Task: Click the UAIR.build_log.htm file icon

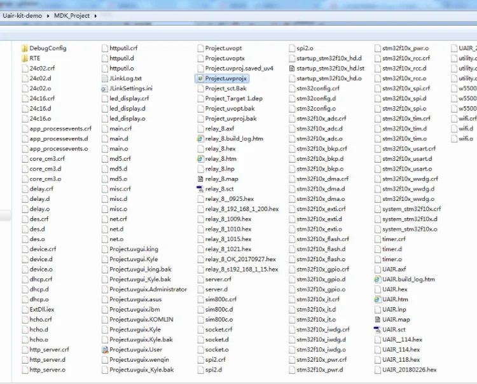Action: coord(377,279)
